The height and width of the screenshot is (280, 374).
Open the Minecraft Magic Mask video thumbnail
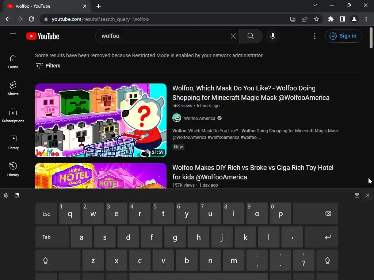pos(101,120)
